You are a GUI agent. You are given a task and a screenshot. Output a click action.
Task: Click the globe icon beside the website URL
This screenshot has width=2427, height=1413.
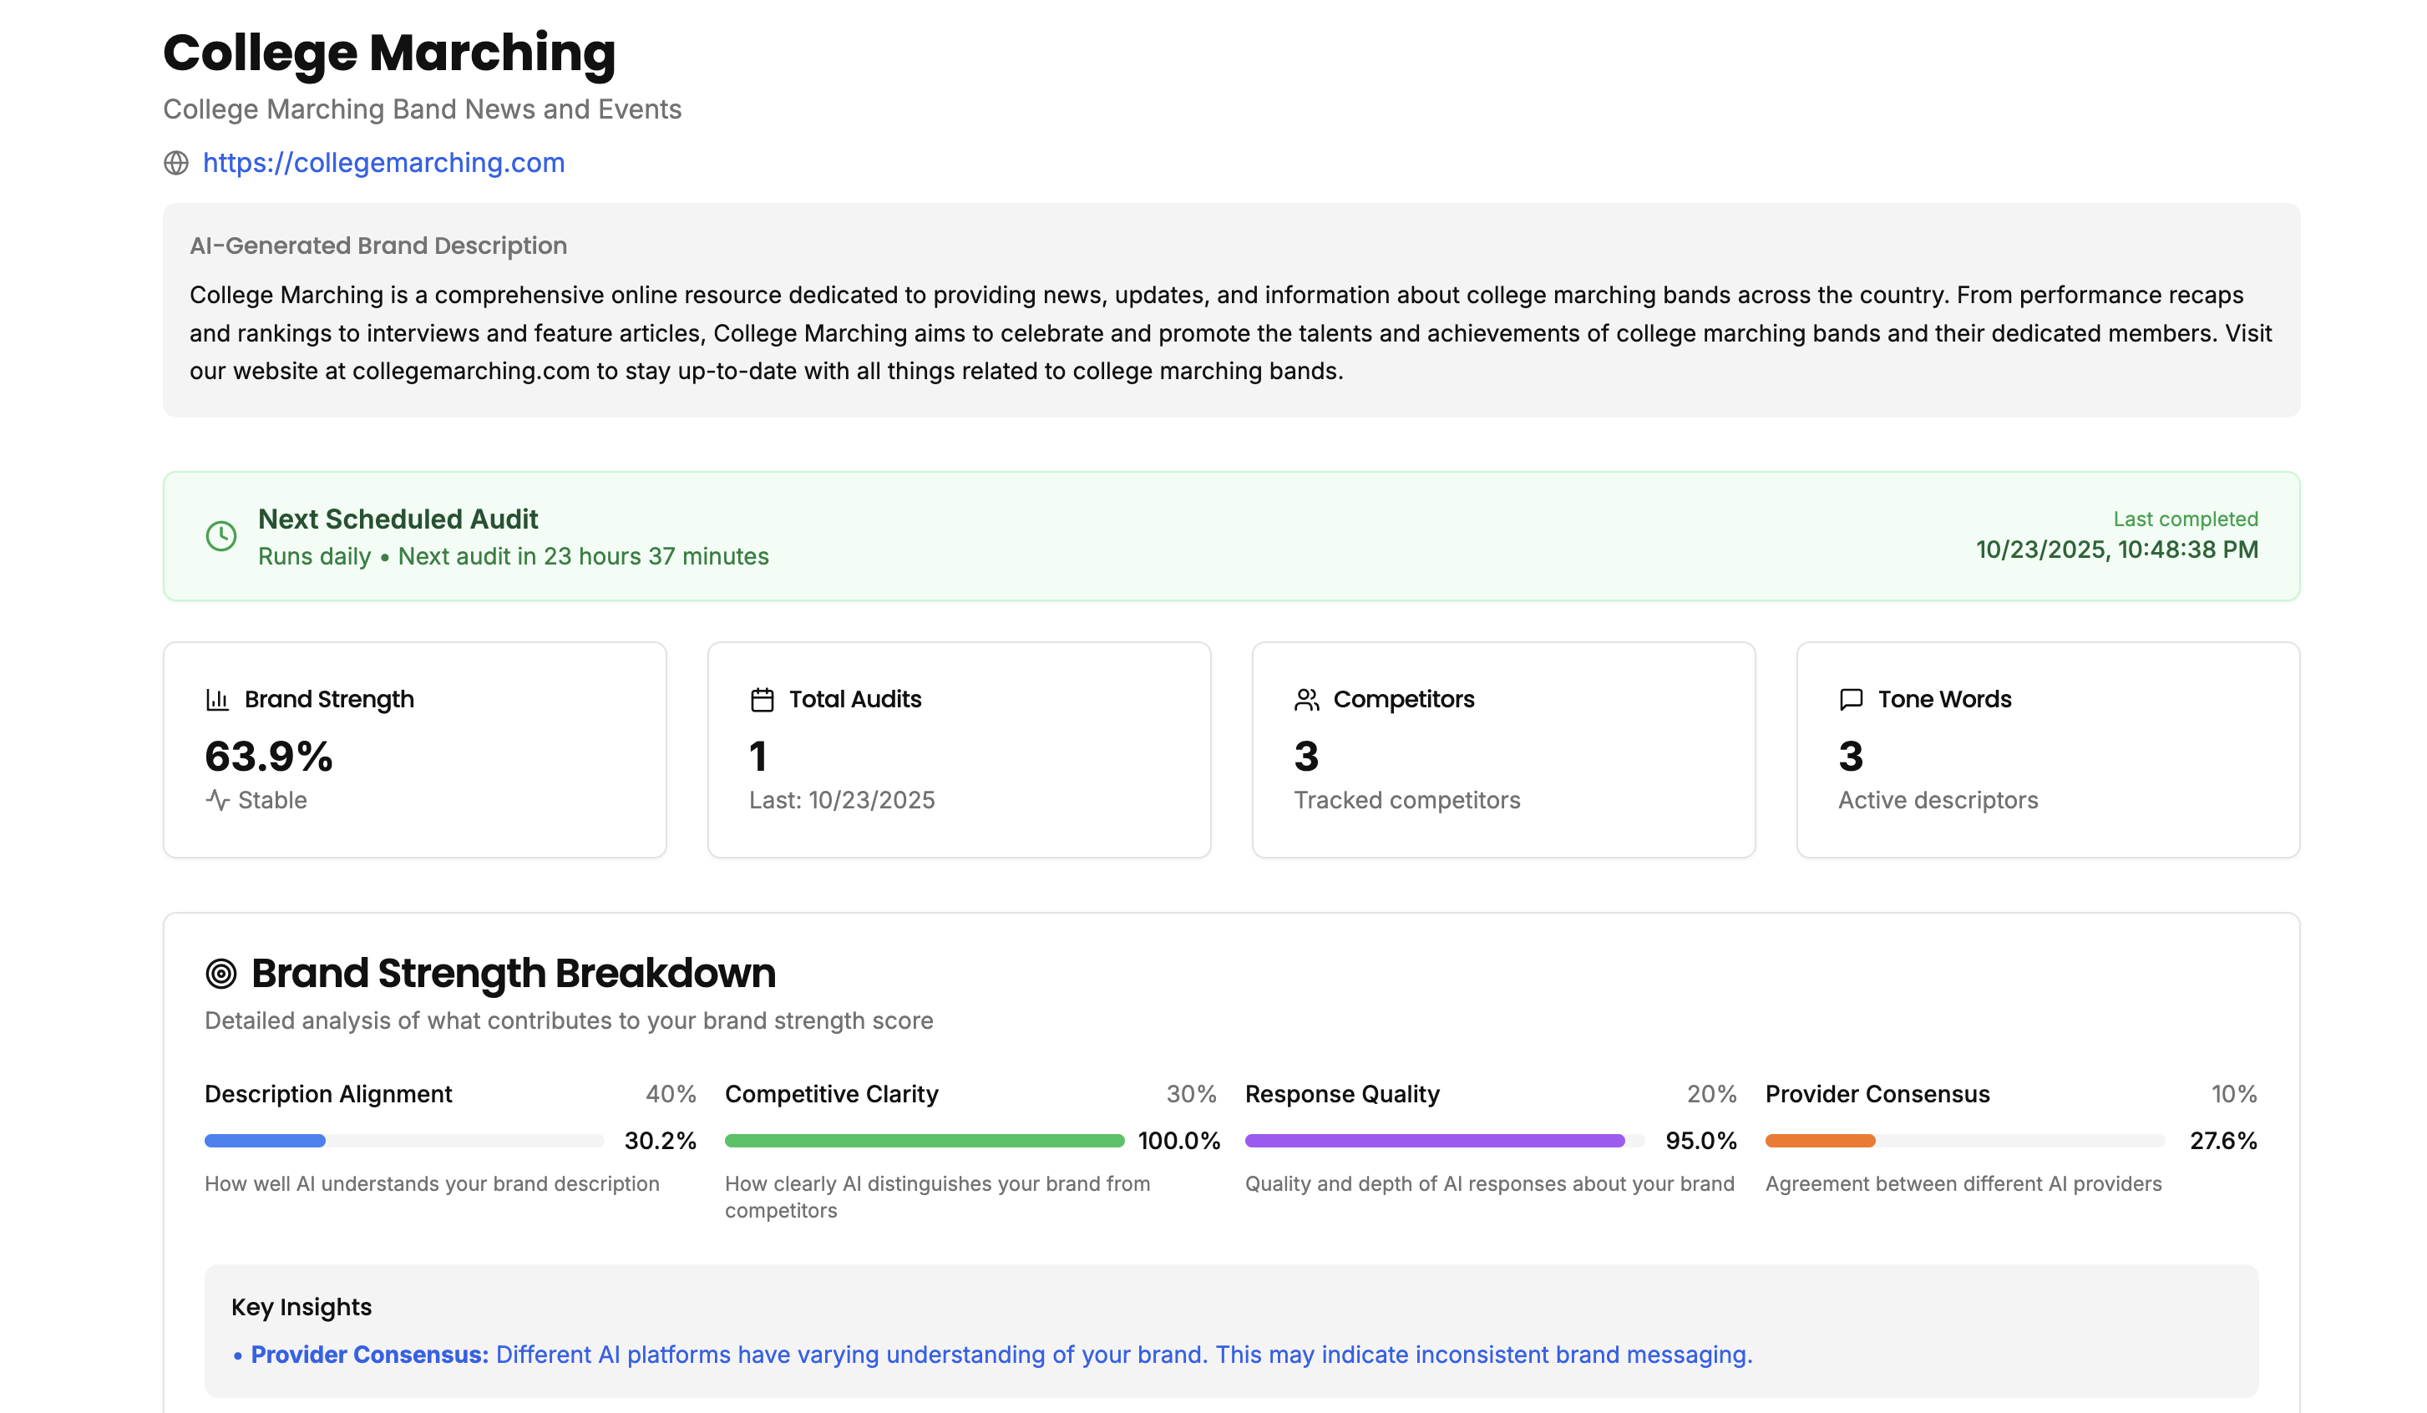[176, 163]
